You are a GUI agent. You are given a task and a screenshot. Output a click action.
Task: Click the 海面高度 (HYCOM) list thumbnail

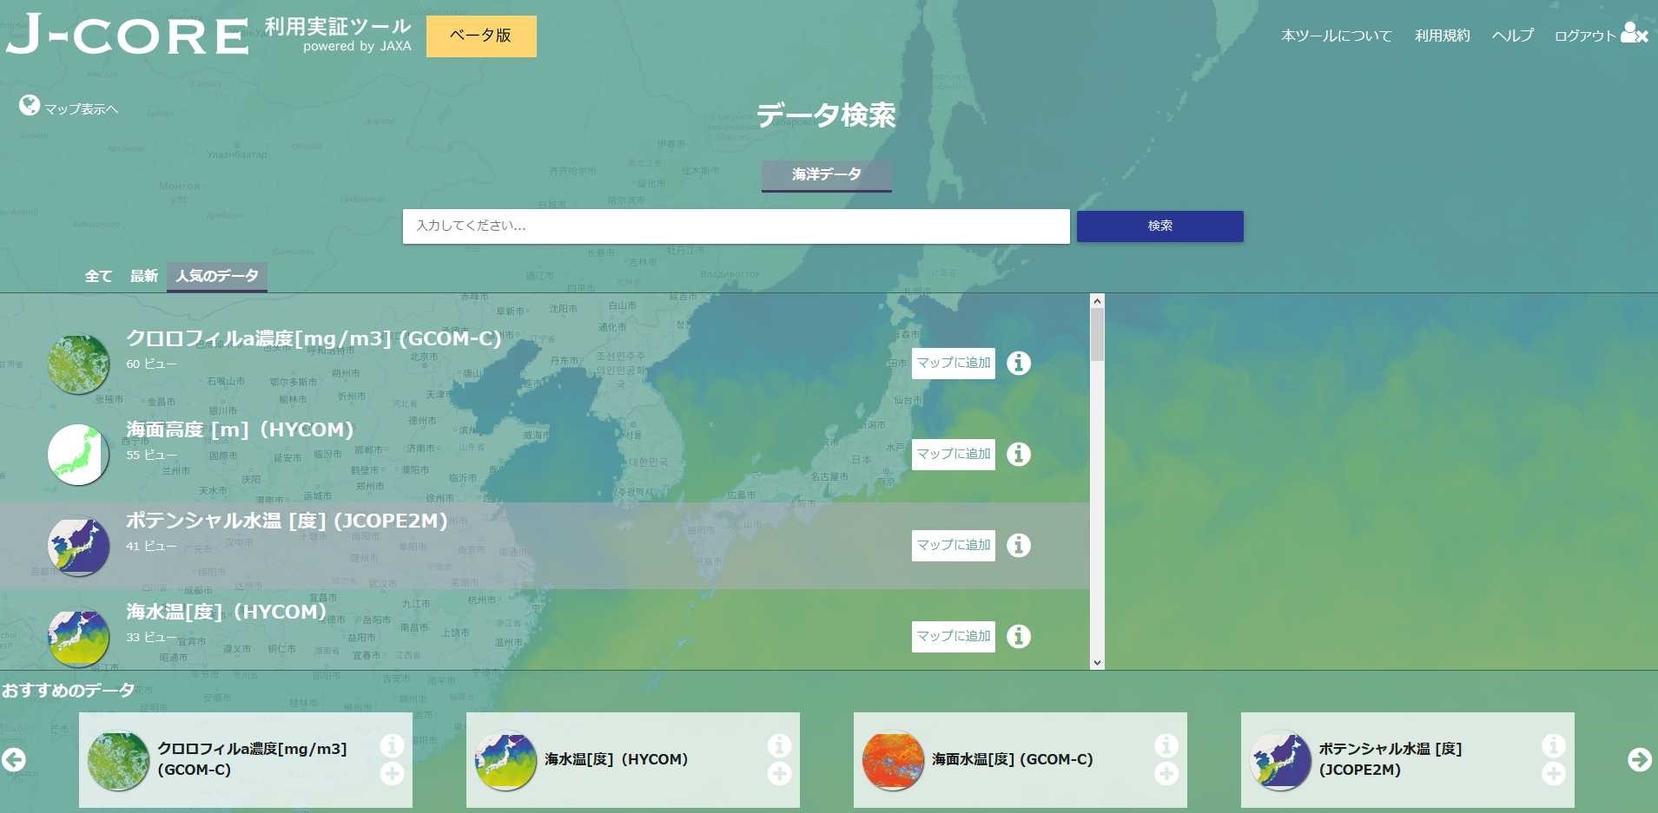point(78,454)
